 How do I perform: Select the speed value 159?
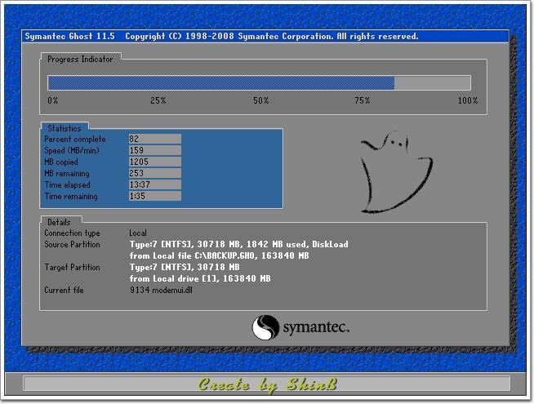(155, 150)
